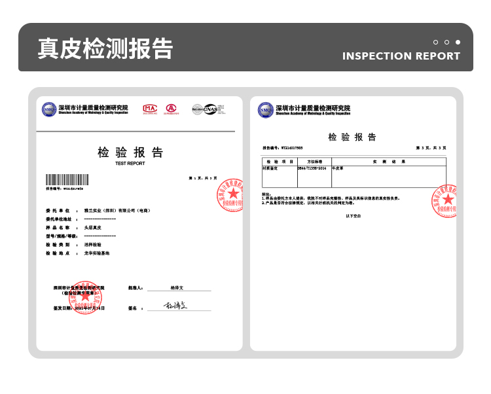Select the middle hollow dot indicator
The width and height of the screenshot is (491, 394).
click(447, 42)
